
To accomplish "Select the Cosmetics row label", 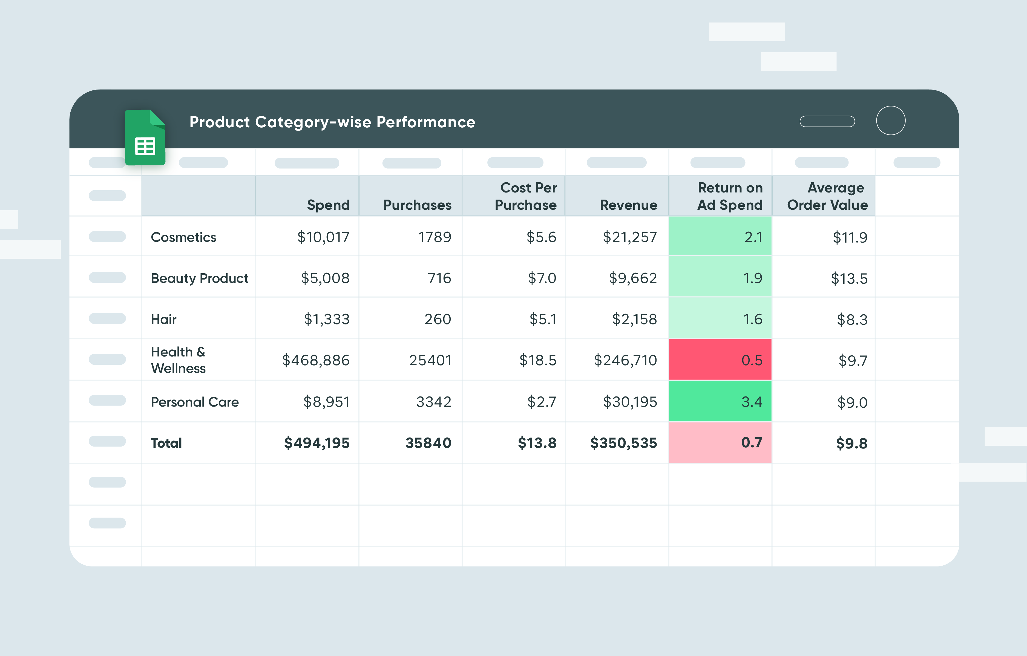I will point(183,237).
